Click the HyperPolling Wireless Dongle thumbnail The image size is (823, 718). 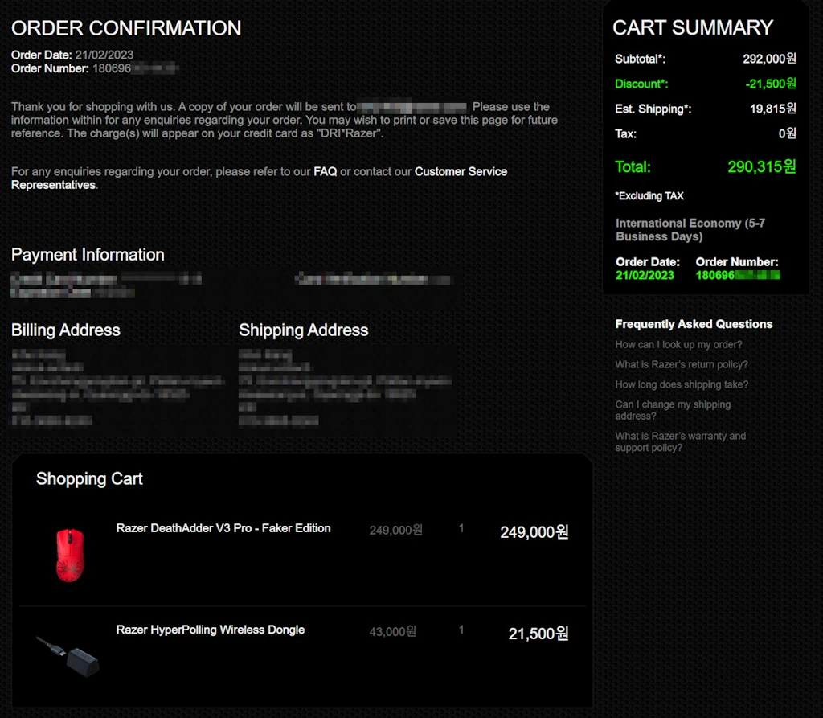tap(68, 655)
